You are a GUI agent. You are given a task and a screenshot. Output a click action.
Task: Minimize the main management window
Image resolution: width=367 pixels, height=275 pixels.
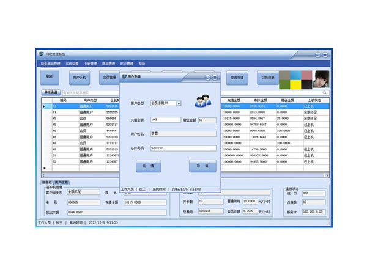click(x=317, y=55)
